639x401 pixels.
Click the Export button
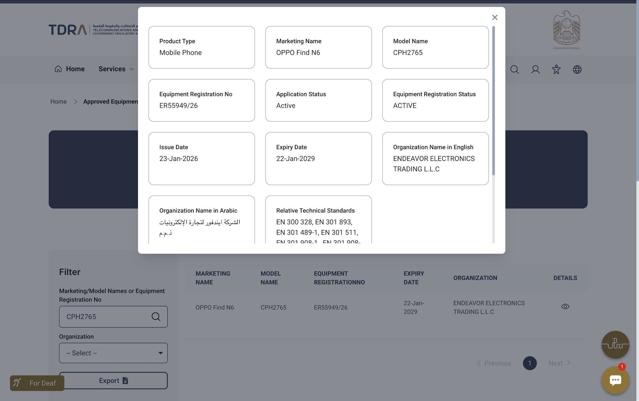[113, 380]
